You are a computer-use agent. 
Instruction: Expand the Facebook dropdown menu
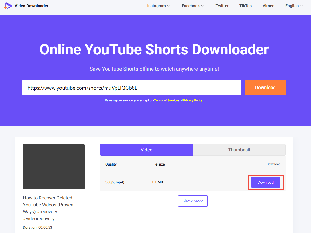193,6
